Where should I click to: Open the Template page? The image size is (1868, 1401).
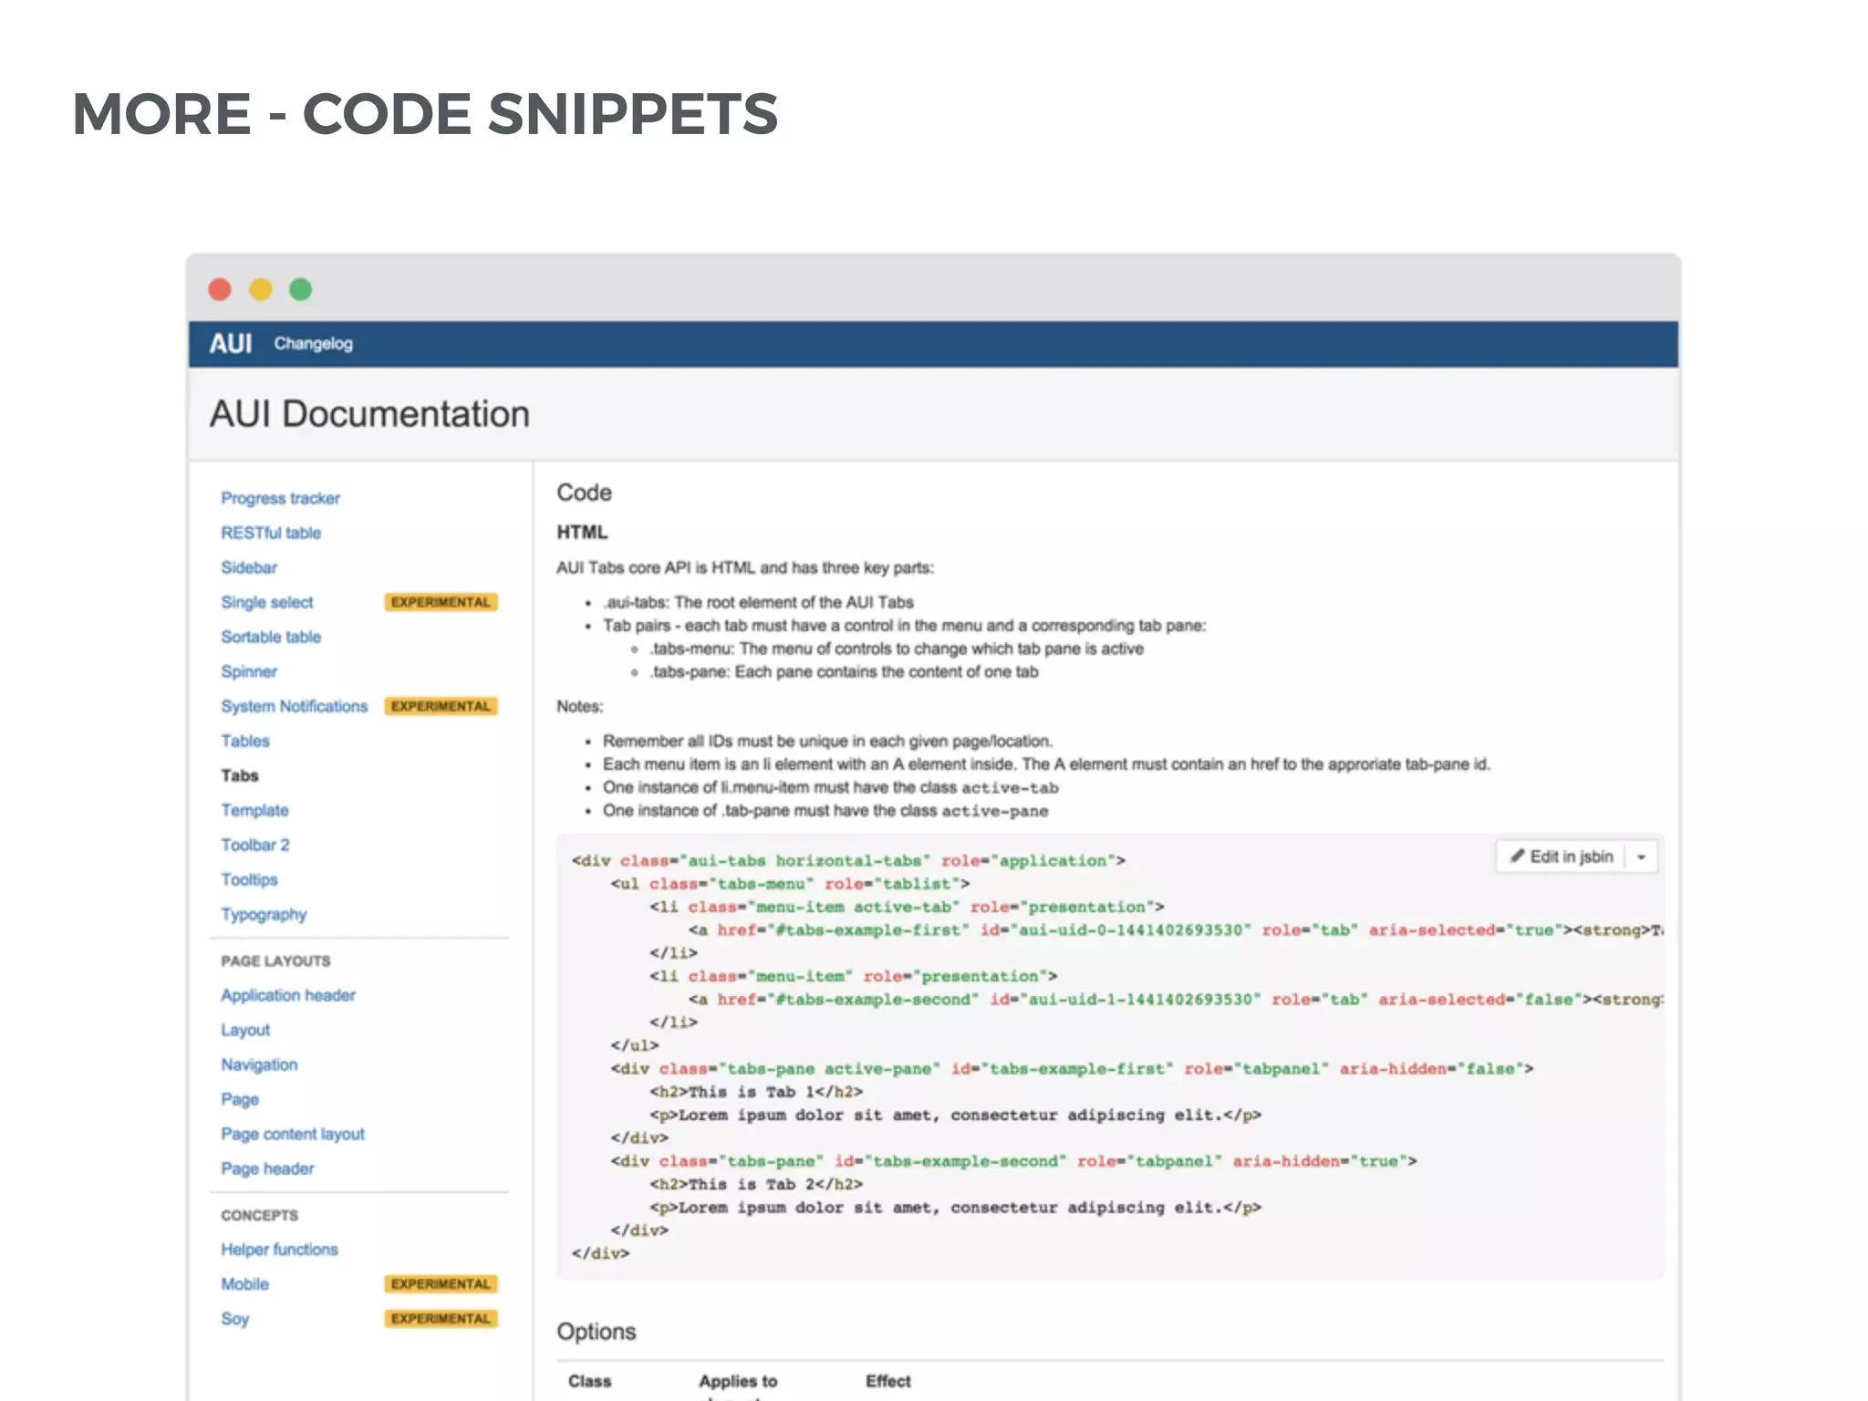pyautogui.click(x=254, y=810)
